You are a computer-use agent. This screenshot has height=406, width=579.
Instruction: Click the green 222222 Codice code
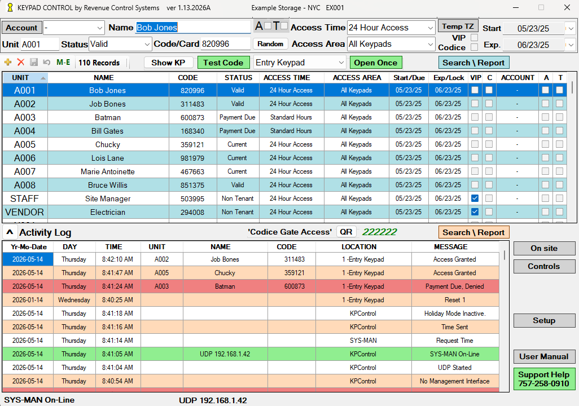click(380, 232)
